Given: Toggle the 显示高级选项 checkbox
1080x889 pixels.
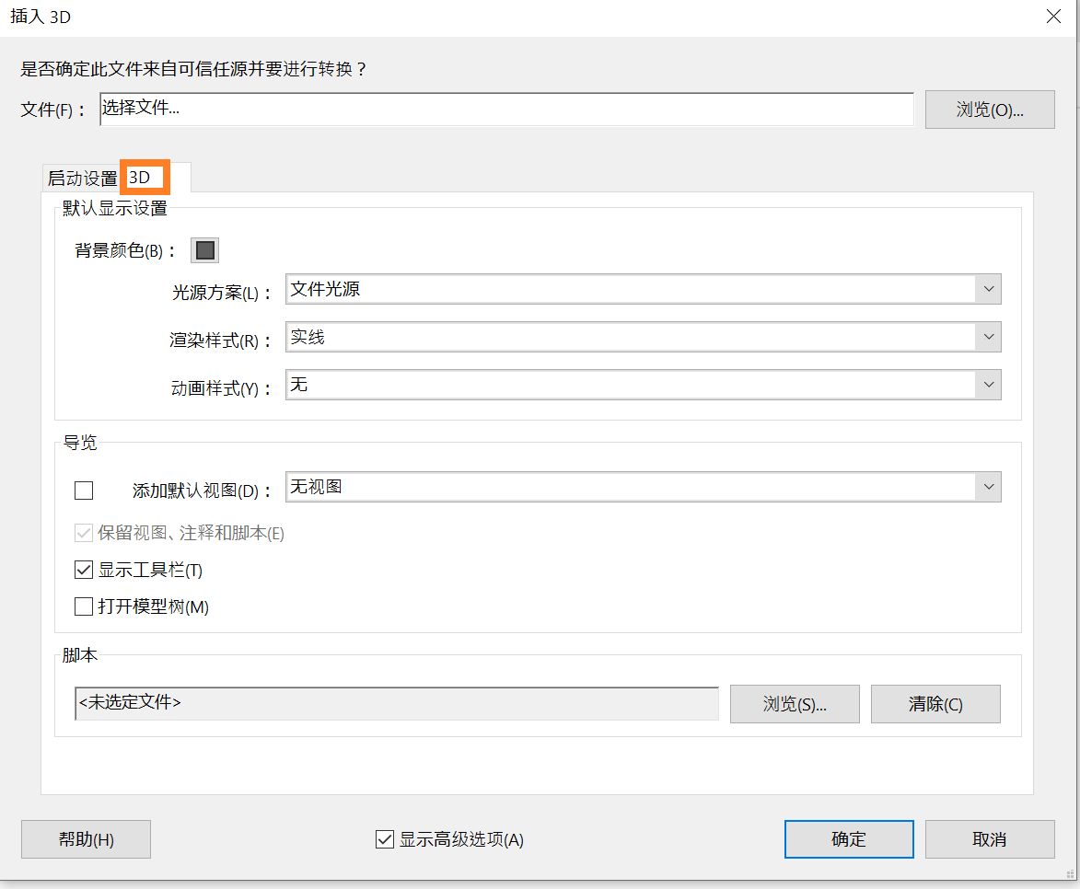Looking at the screenshot, I should [x=385, y=838].
